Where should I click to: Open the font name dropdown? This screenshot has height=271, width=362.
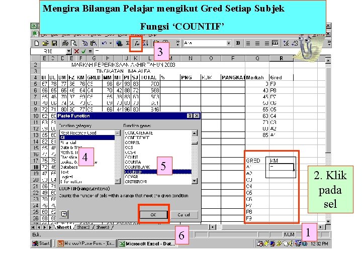(229, 43)
